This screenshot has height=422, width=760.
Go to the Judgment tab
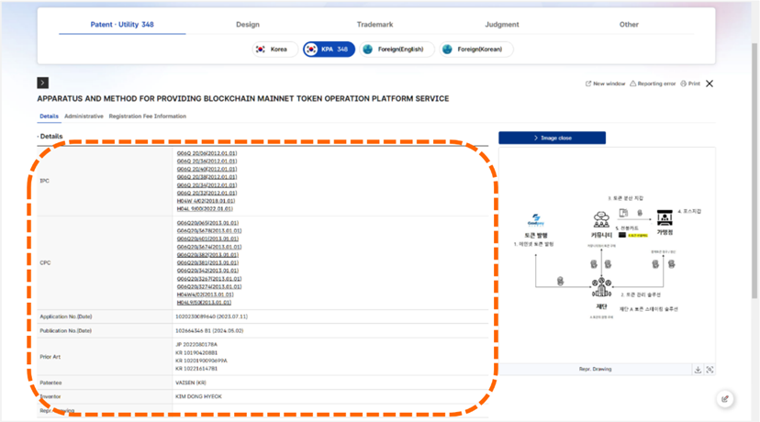tap(502, 25)
